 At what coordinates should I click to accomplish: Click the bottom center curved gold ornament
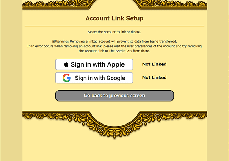[114, 126]
